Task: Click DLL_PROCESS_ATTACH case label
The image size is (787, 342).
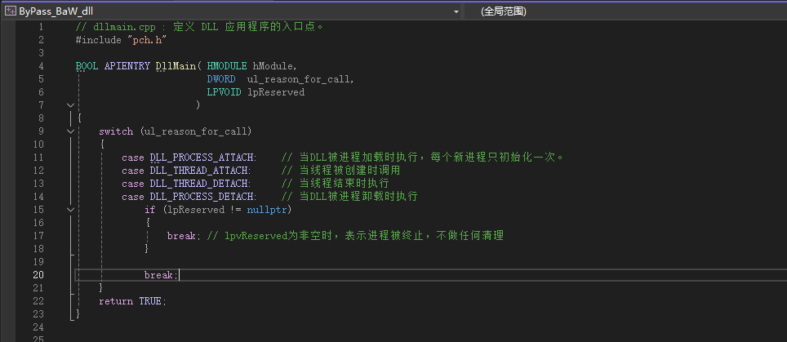Action: click(x=202, y=157)
